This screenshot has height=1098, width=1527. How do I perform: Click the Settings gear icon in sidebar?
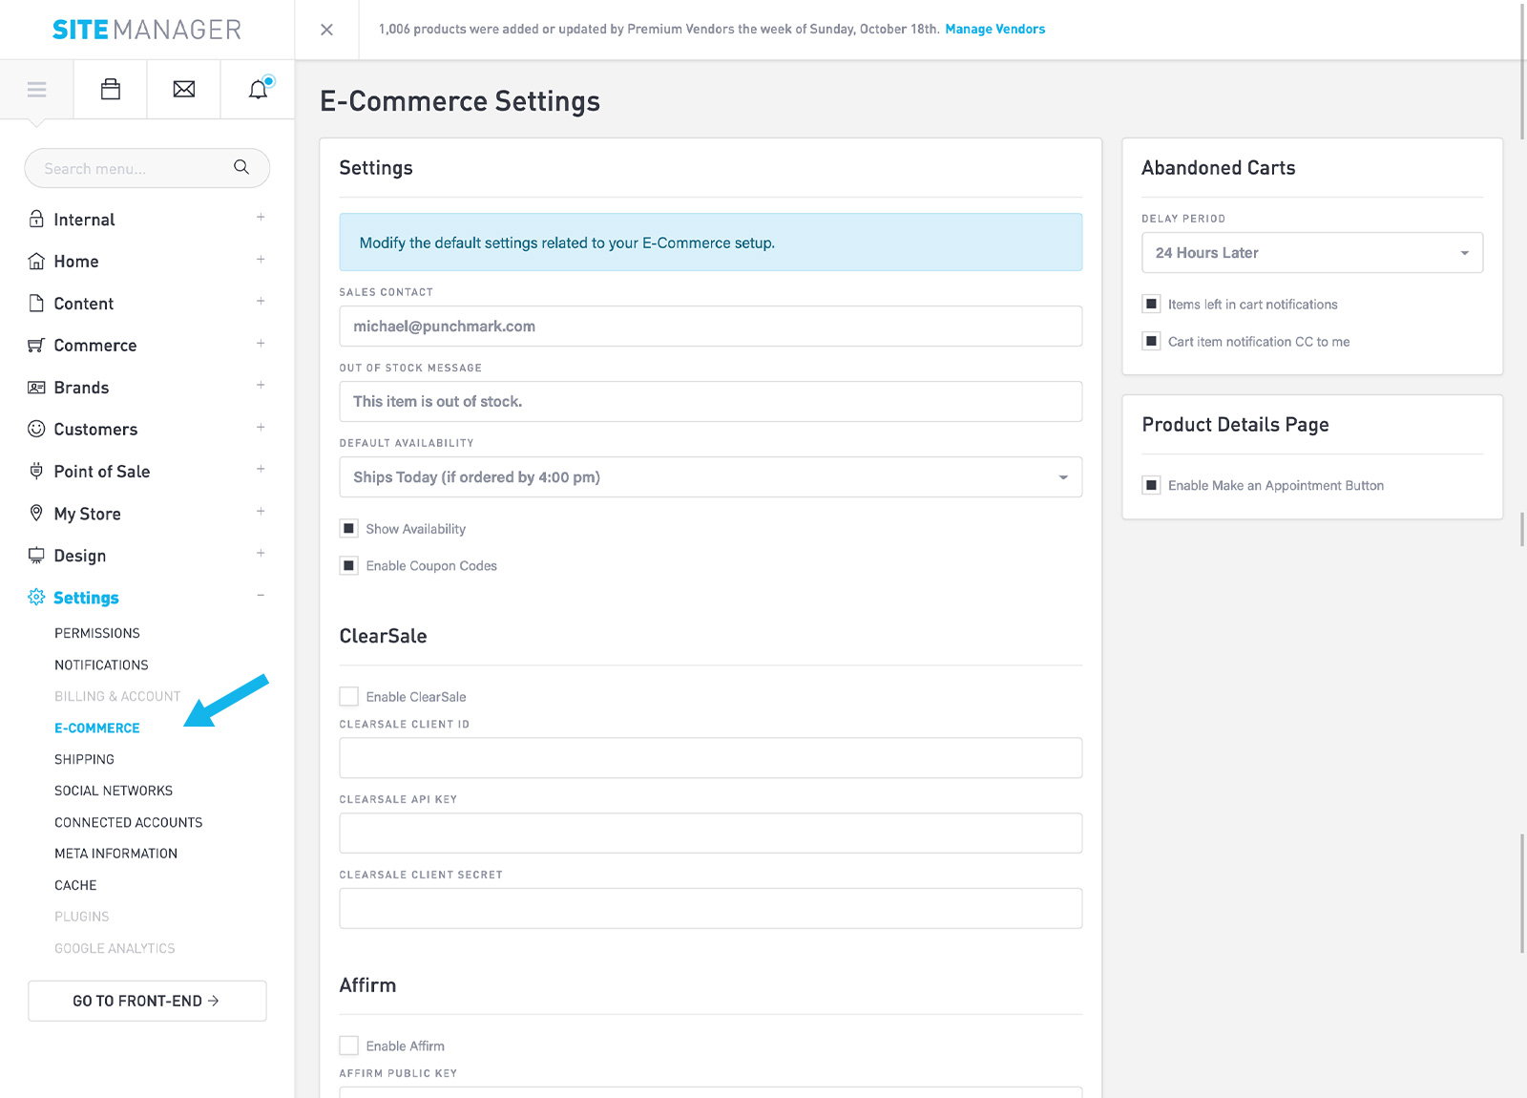click(36, 597)
